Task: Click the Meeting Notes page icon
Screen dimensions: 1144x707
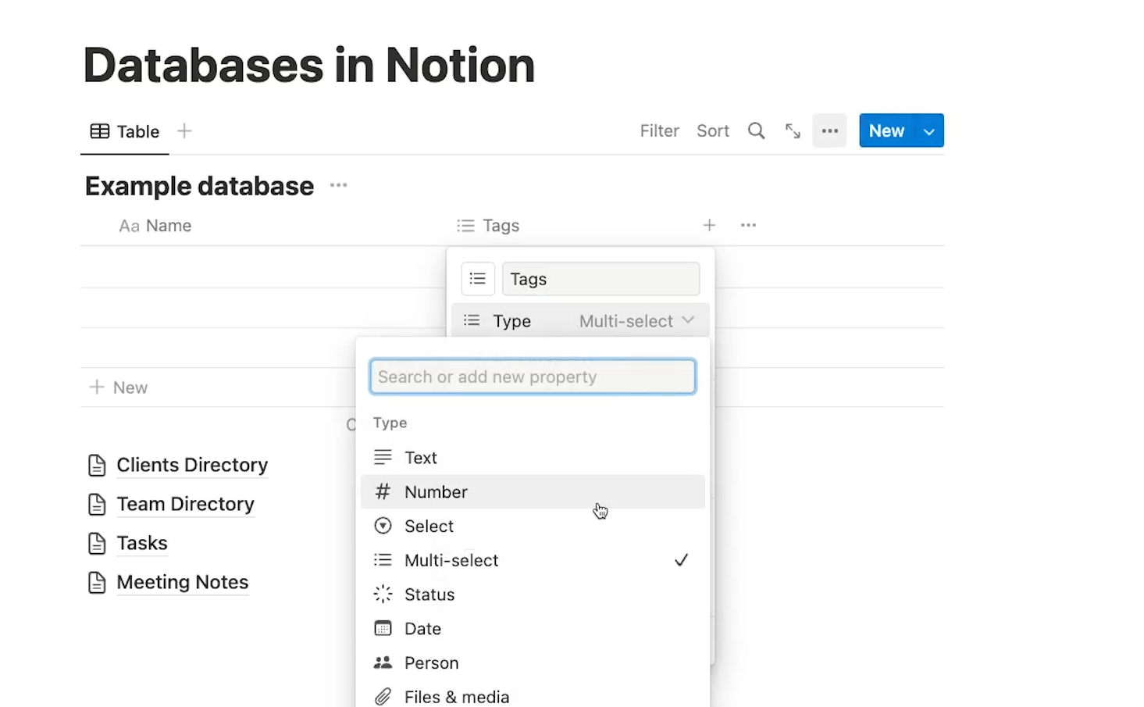Action: pos(97,583)
